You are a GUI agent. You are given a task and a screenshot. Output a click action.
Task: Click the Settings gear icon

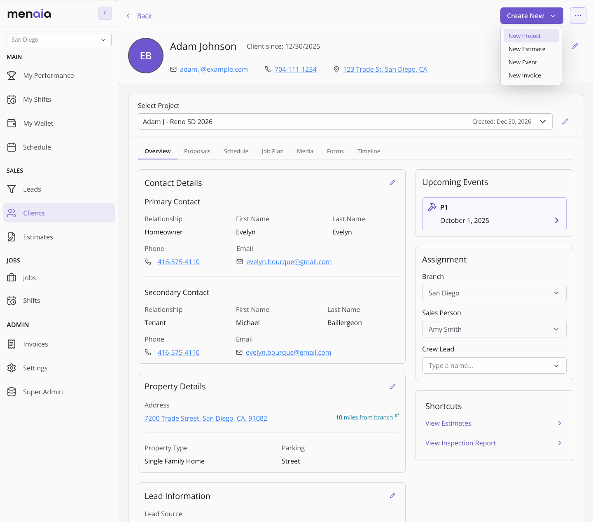[x=12, y=368]
